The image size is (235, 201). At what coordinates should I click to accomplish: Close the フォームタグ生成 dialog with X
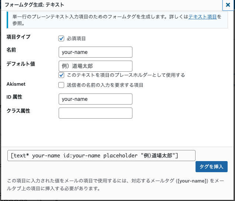228,5
